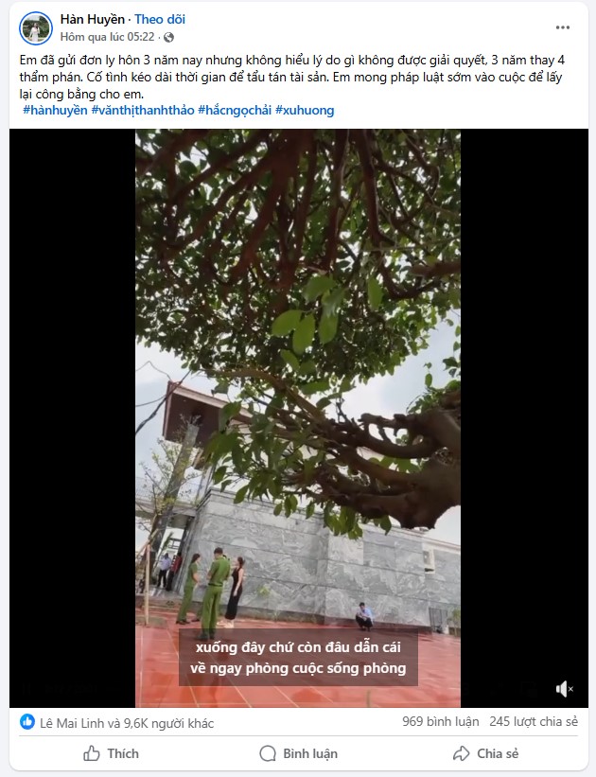
Task: Open hashtag #hắcngọchải
Action: pyautogui.click(x=235, y=110)
